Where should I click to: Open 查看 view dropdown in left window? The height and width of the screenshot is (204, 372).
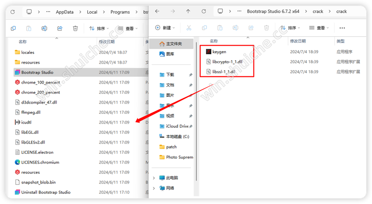point(128,29)
